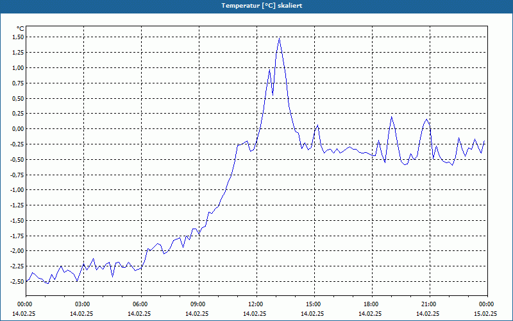Pick the positive 0,25 y-axis label

coord(18,114)
